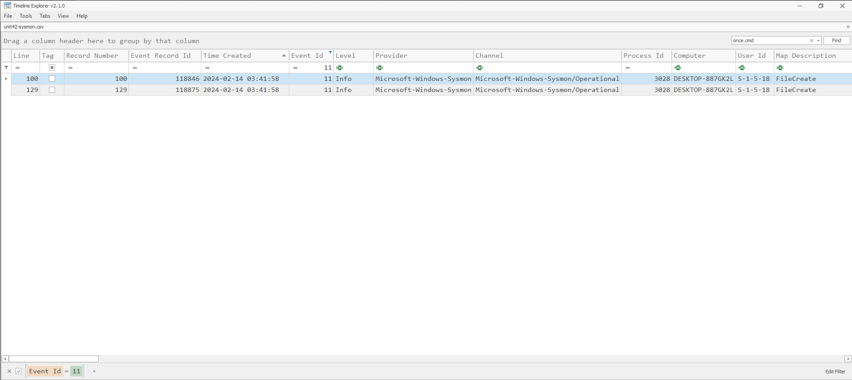Click the active filter icon on Event Id header
Screen dimensions: 852x380
coord(330,52)
